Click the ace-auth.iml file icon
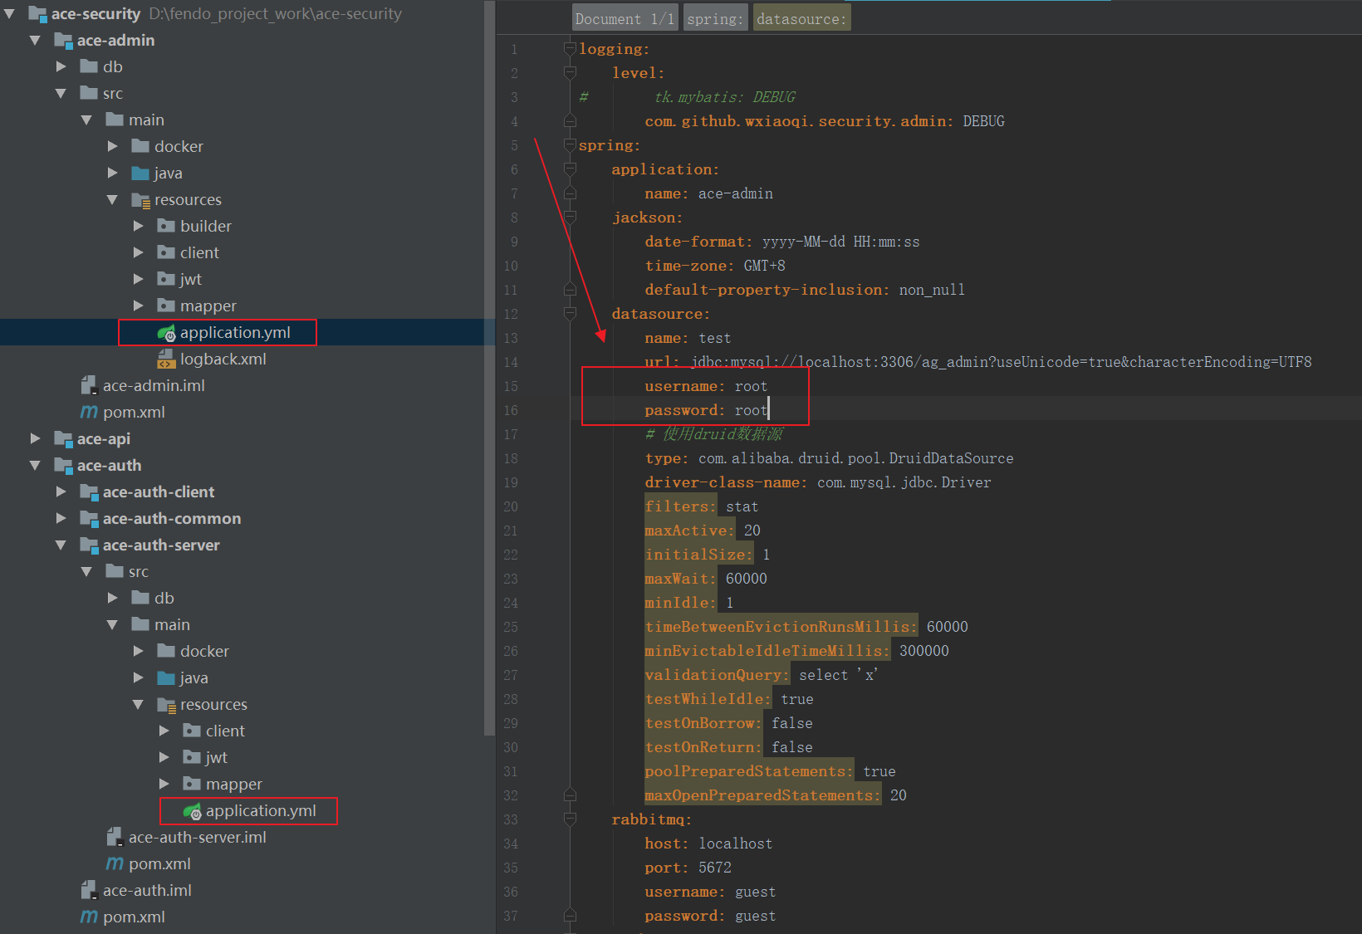The width and height of the screenshot is (1362, 934). coord(89,891)
